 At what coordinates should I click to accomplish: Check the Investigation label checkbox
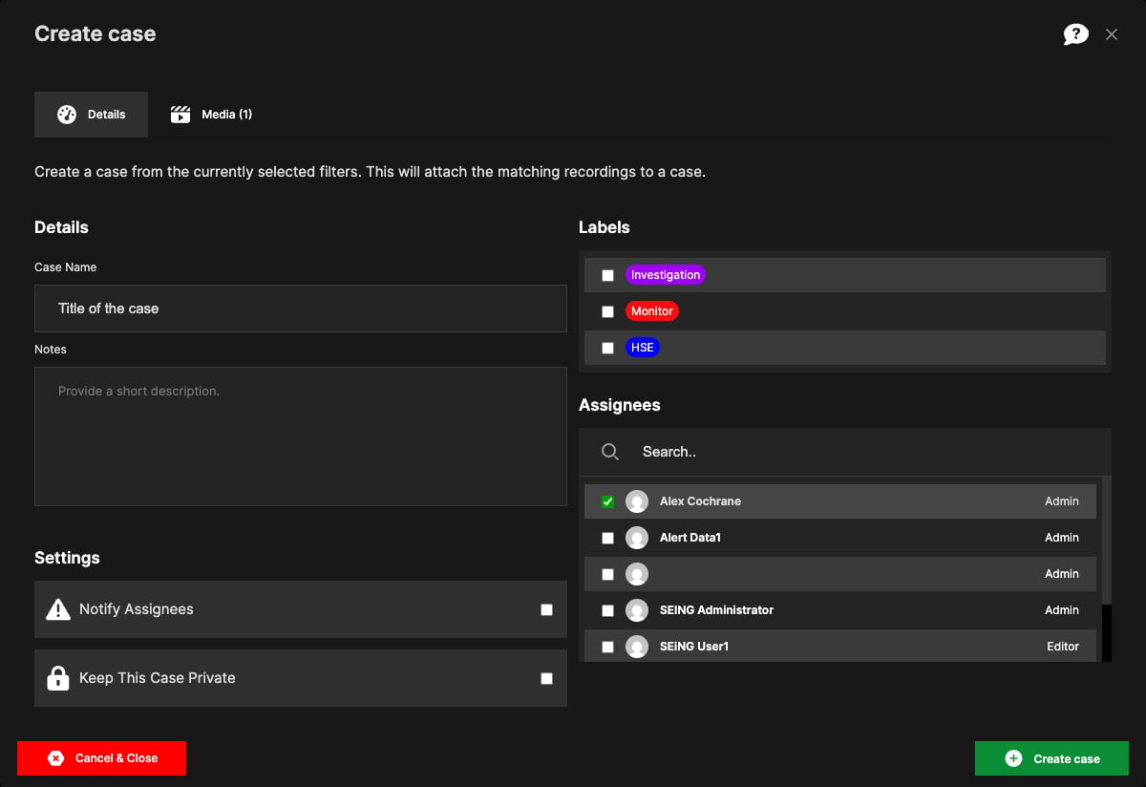607,275
